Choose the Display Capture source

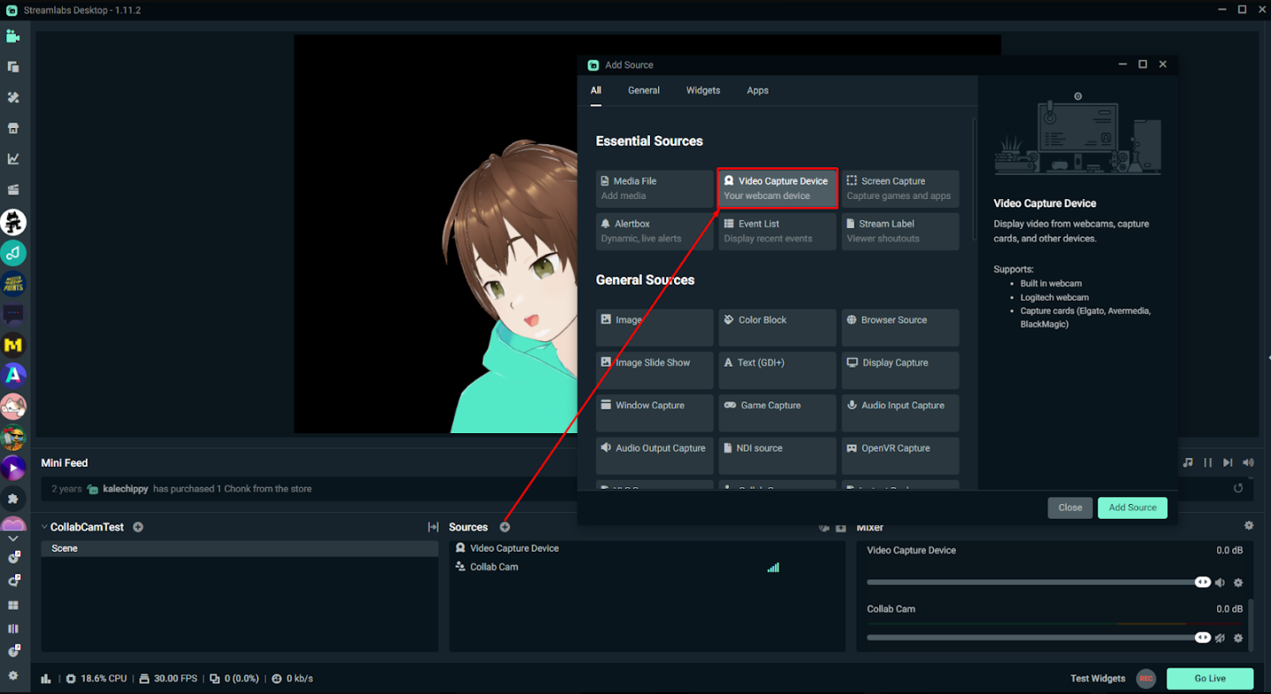coord(900,370)
